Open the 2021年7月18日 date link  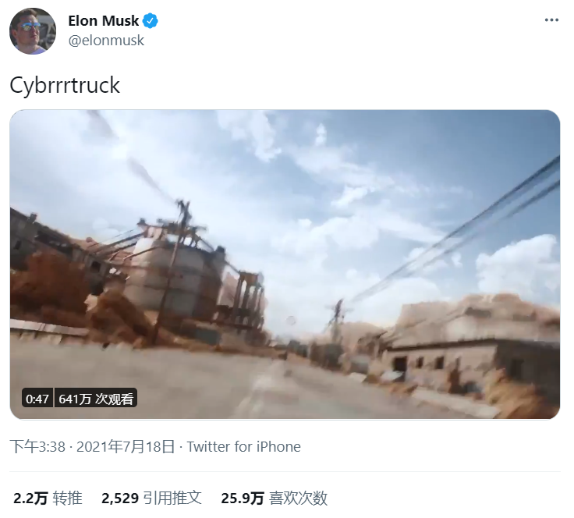click(x=126, y=446)
